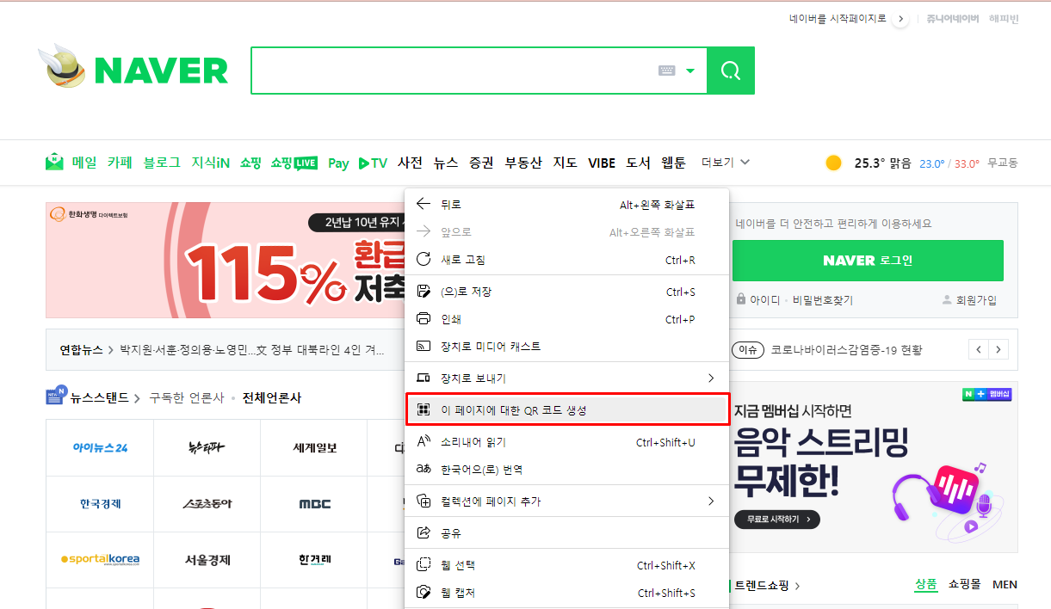Open 아이디 find link

pos(764,300)
